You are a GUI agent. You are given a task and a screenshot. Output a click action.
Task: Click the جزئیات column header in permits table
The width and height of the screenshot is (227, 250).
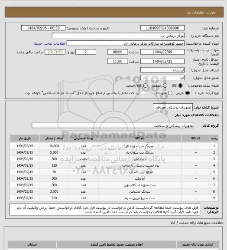pyautogui.click(x=32, y=244)
